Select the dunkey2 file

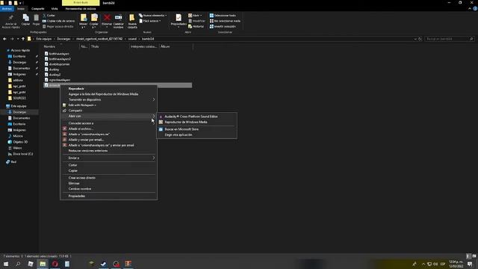pos(55,75)
